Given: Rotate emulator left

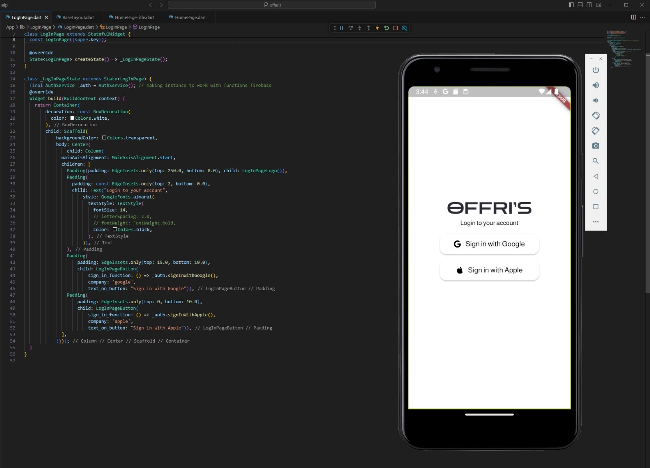Looking at the screenshot, I should [596, 116].
